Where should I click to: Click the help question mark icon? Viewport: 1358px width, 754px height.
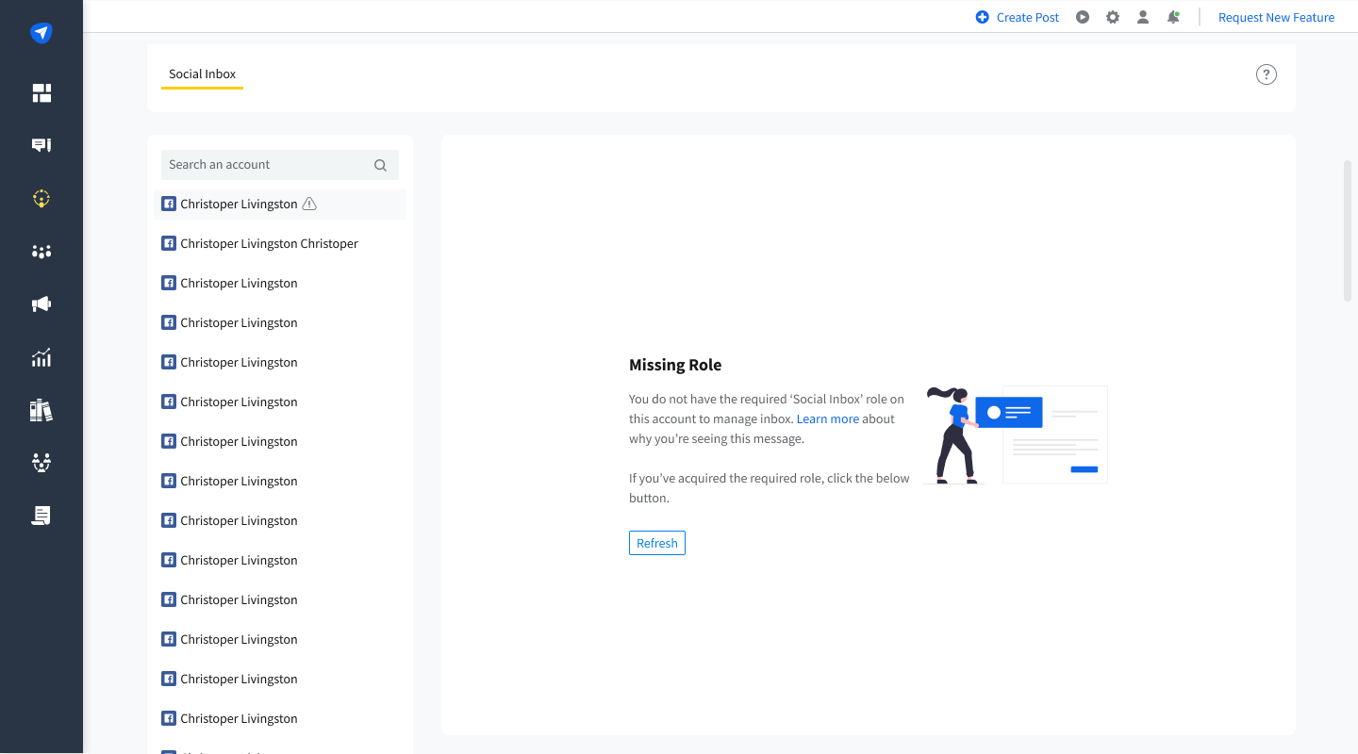[x=1266, y=74]
